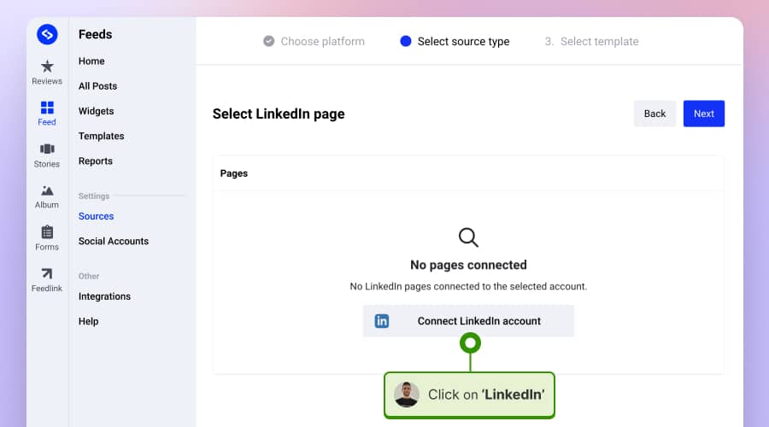Click the blue app logo icon
Viewport: 769px width, 427px height.
coord(47,34)
